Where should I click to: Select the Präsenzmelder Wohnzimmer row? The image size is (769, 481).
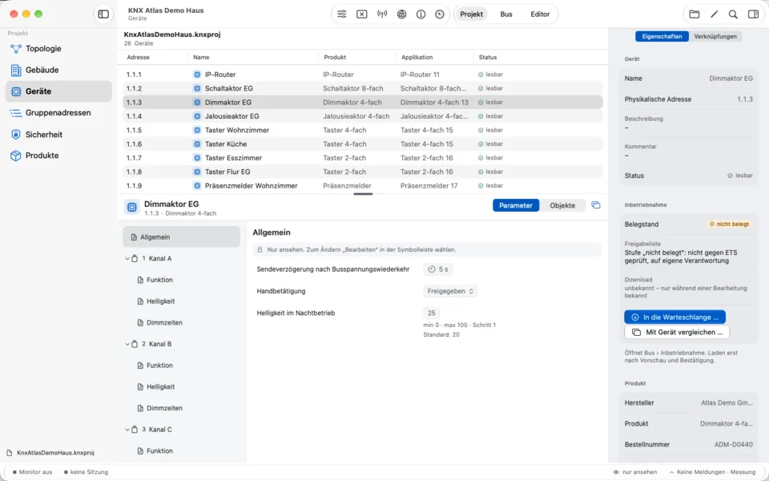362,185
